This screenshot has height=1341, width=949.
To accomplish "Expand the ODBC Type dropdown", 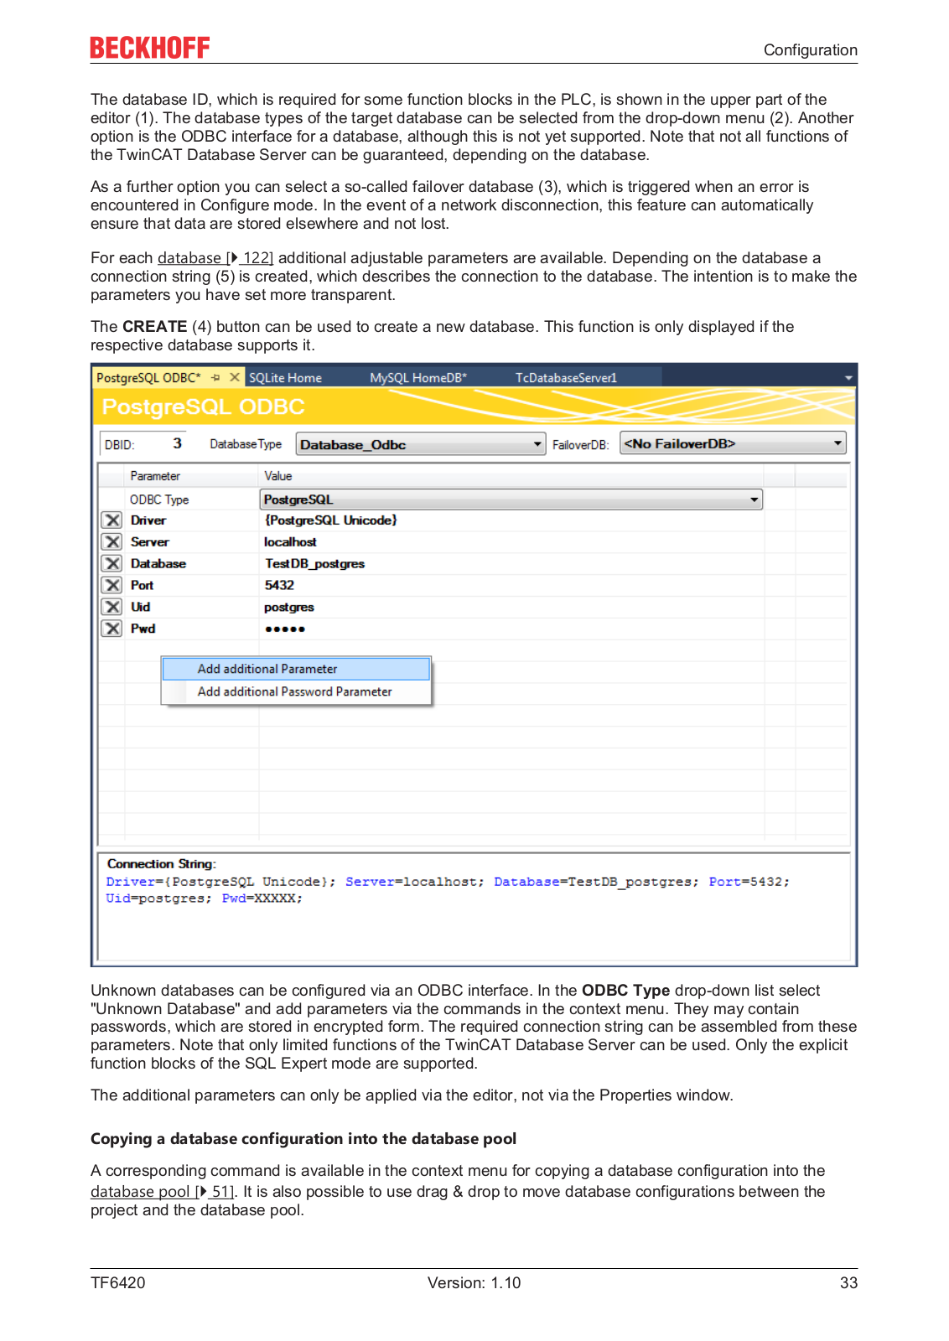I will pyautogui.click(x=511, y=500).
